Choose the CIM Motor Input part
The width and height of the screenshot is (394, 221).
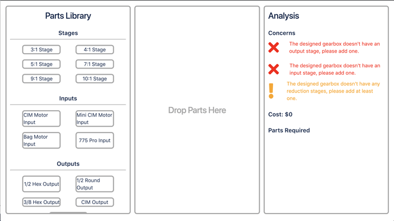pos(42,118)
